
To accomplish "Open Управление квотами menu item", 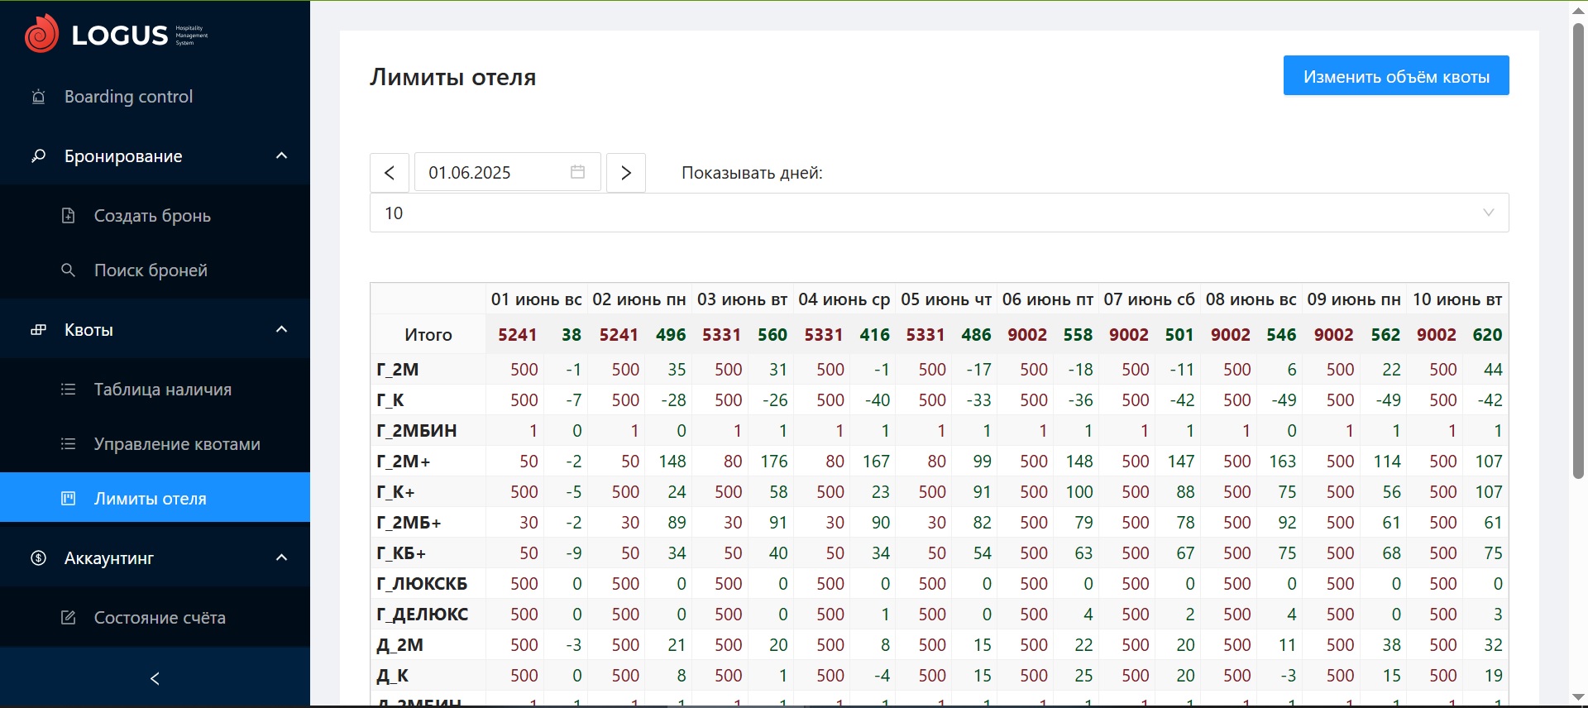I will click(177, 444).
